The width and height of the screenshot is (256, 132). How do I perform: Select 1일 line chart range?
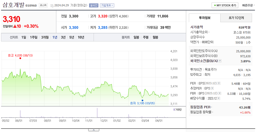pyautogui.click(x=24, y=37)
